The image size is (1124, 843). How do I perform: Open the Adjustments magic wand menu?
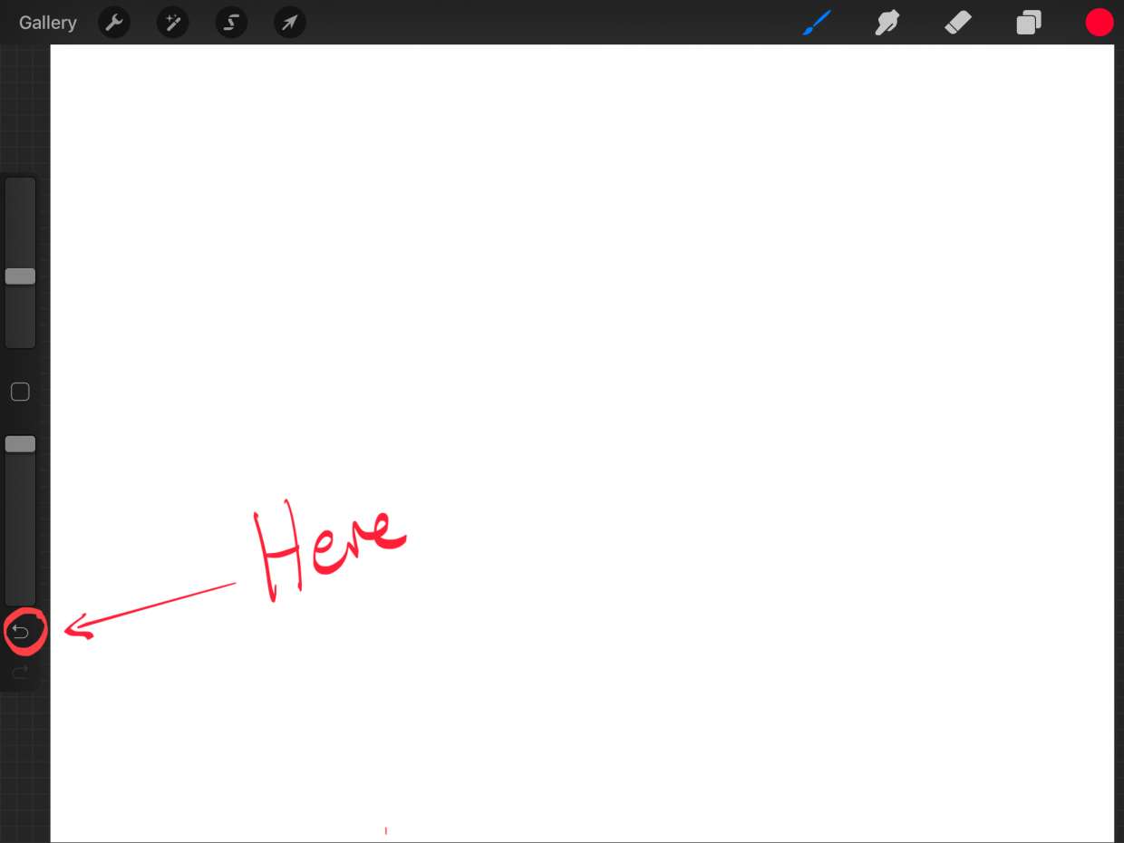pos(172,23)
